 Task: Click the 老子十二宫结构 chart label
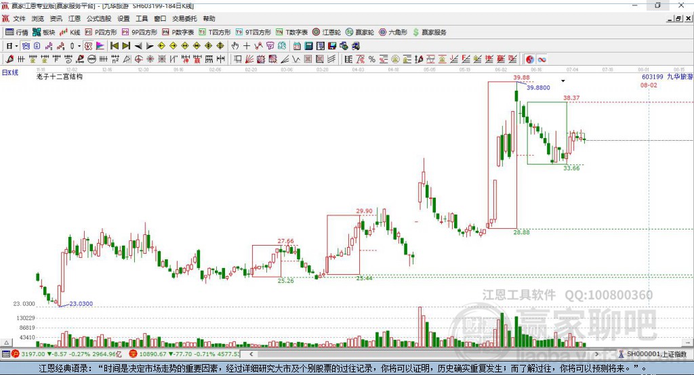(x=60, y=77)
